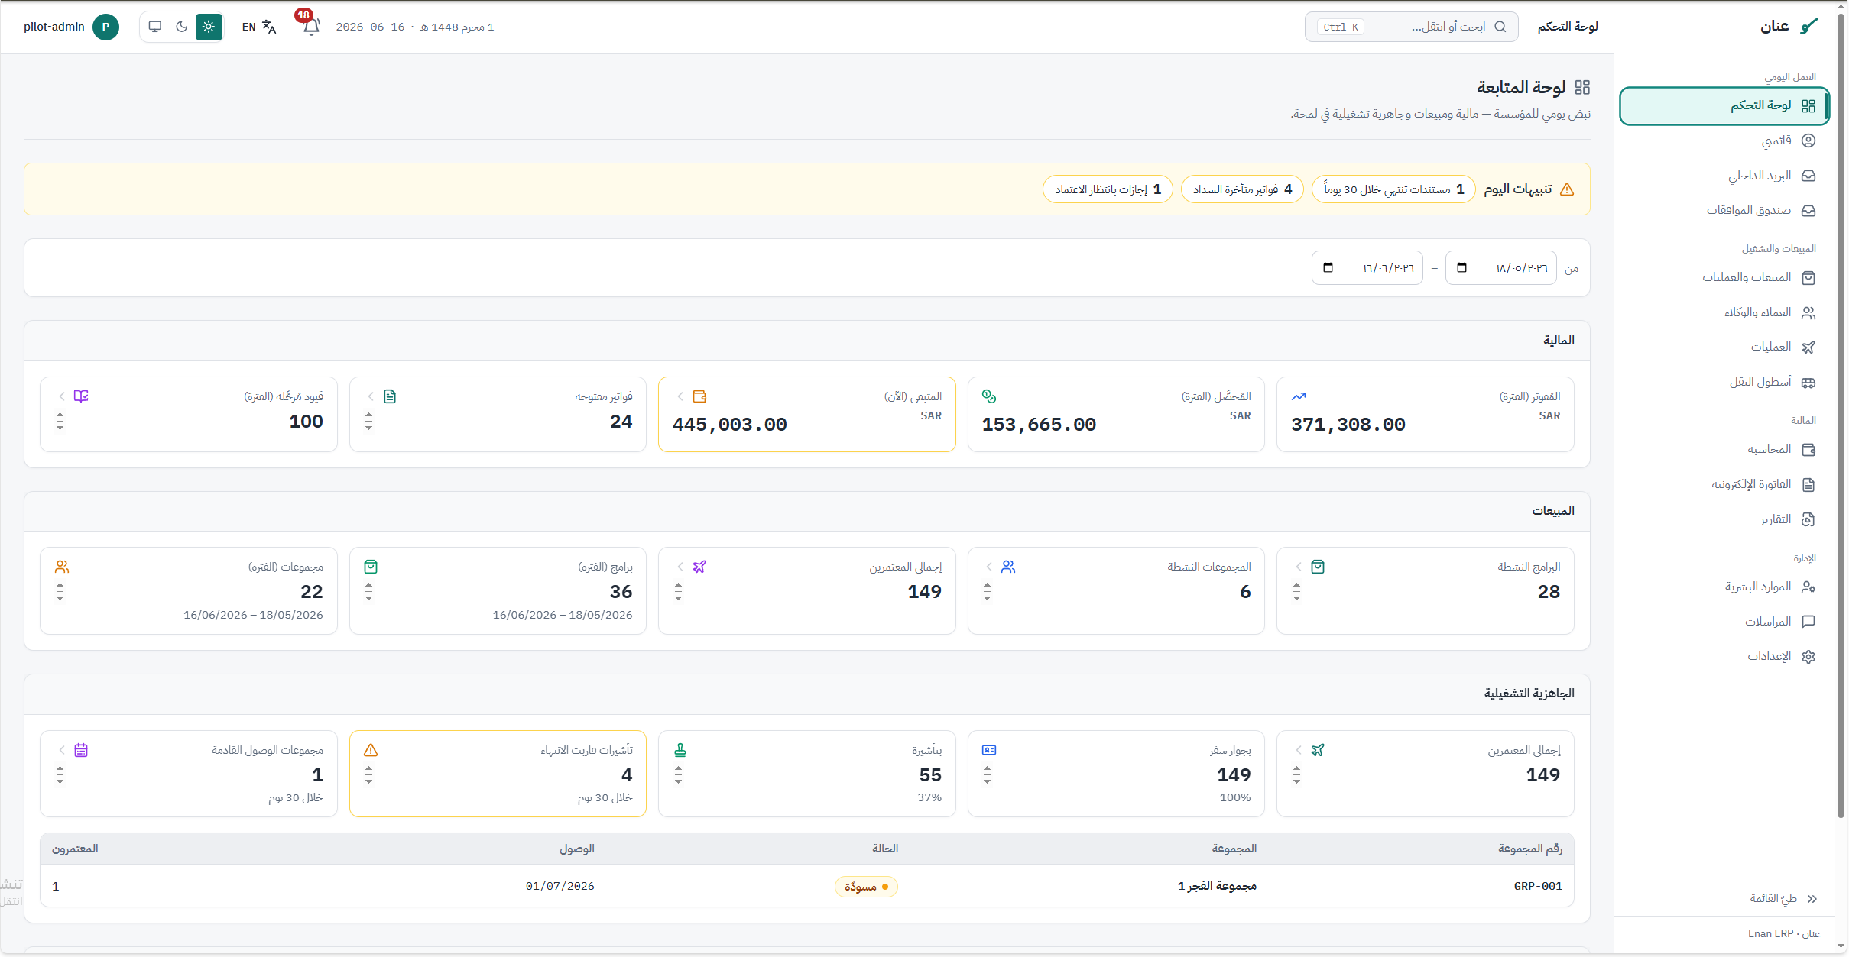
Task: Click the language translate icon next to EN
Action: [x=269, y=27]
